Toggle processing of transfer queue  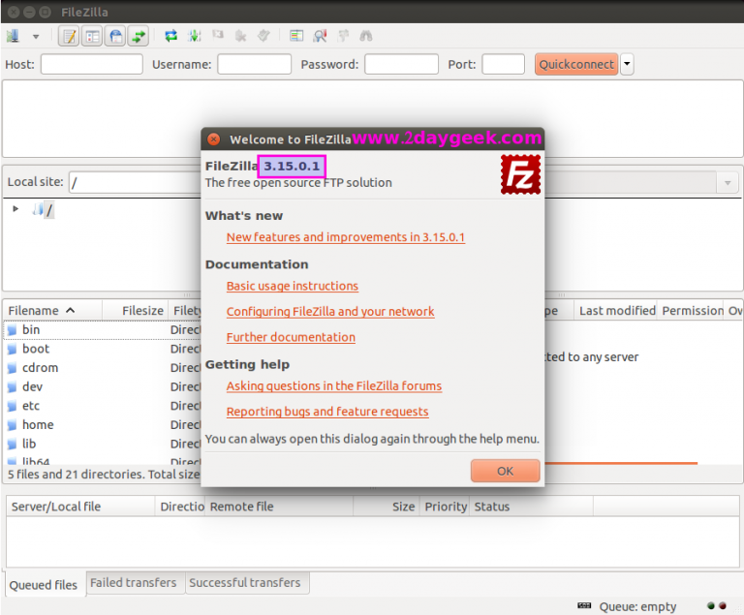tap(195, 36)
